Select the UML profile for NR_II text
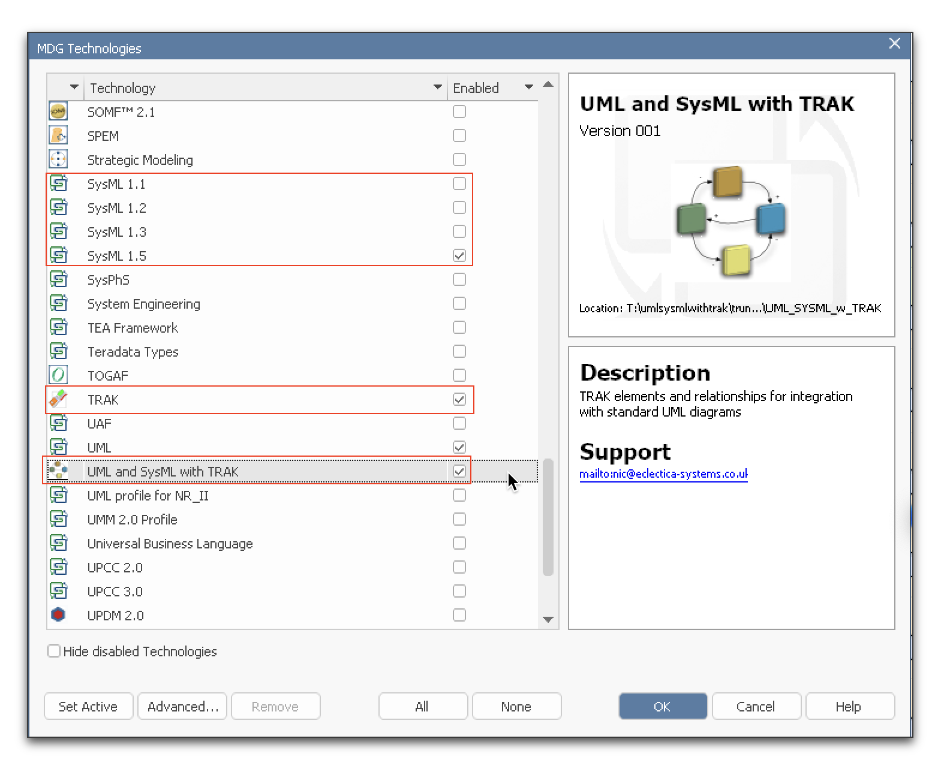 [x=148, y=496]
